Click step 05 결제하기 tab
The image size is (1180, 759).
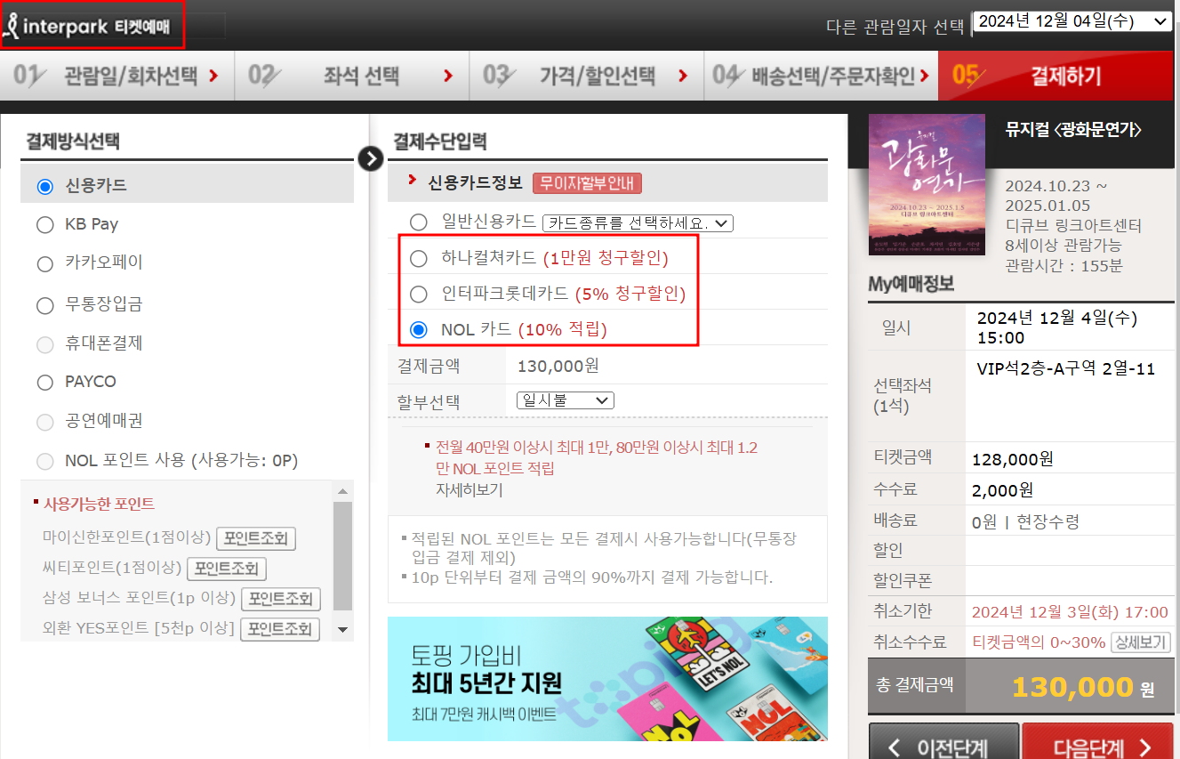click(1056, 76)
